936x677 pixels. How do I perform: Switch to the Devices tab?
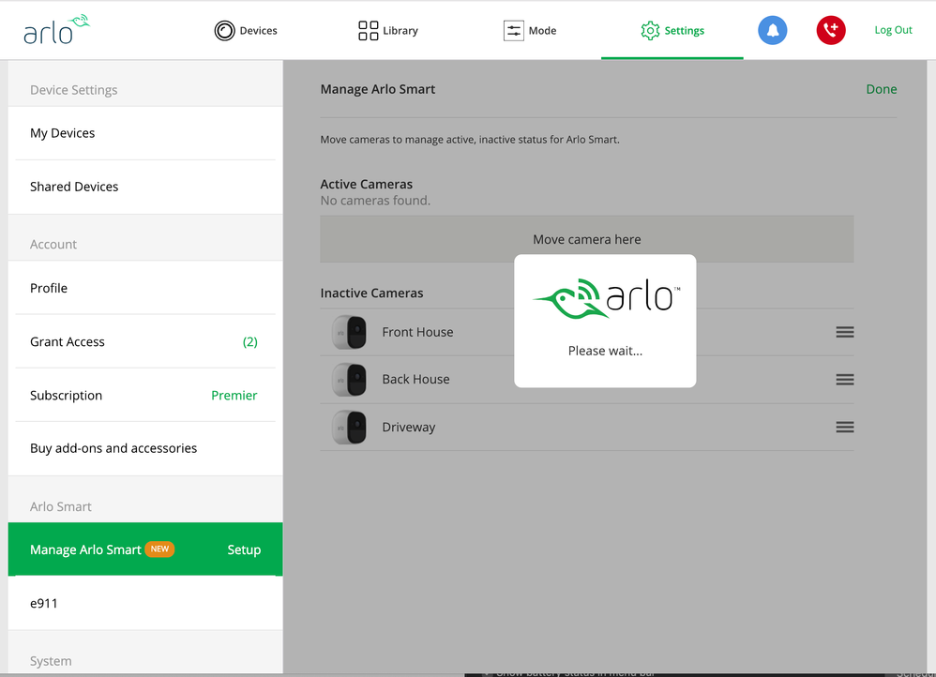(x=246, y=30)
